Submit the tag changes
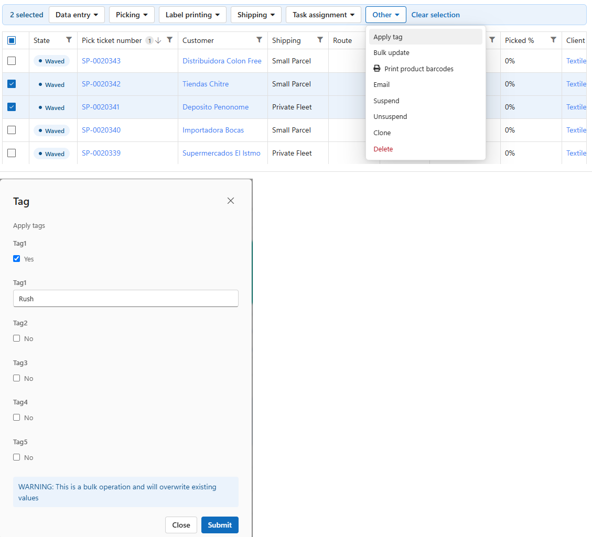The width and height of the screenshot is (592, 537). [x=220, y=525]
